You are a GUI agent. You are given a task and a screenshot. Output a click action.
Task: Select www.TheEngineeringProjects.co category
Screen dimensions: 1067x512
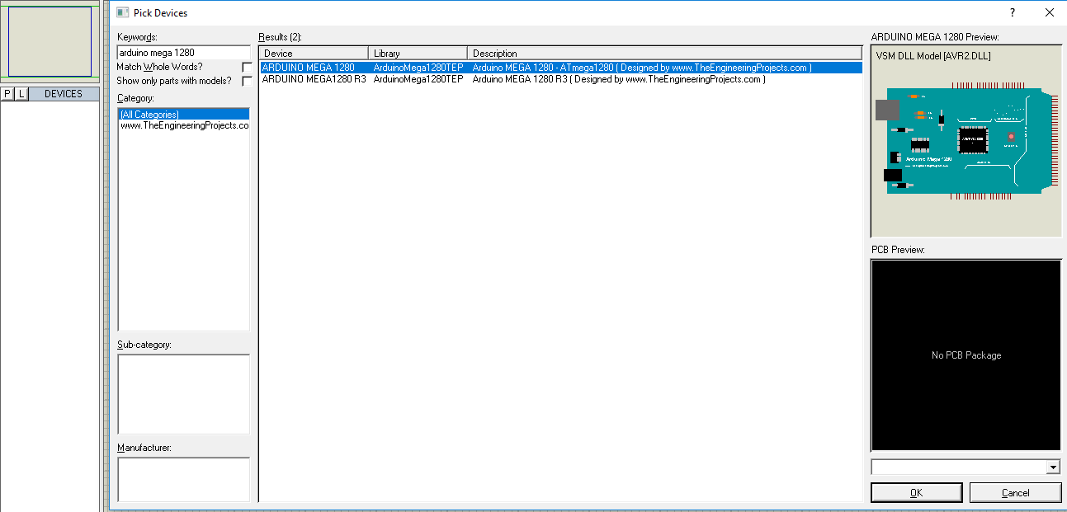183,126
